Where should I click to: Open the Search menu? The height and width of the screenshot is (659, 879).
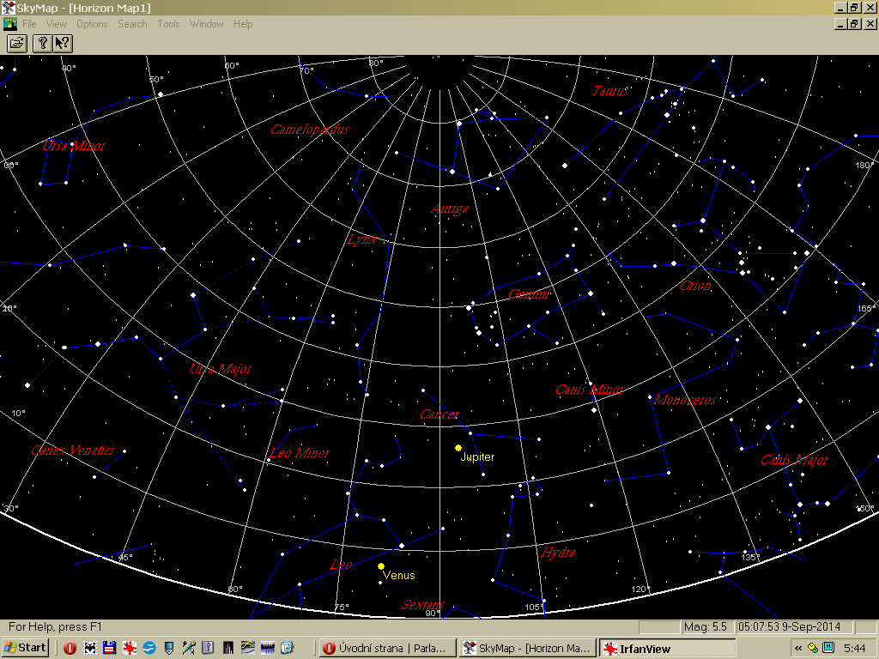pyautogui.click(x=132, y=24)
